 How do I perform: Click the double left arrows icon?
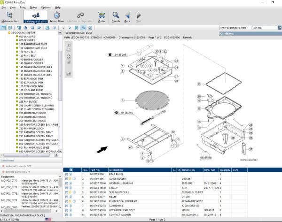(x=32, y=28)
